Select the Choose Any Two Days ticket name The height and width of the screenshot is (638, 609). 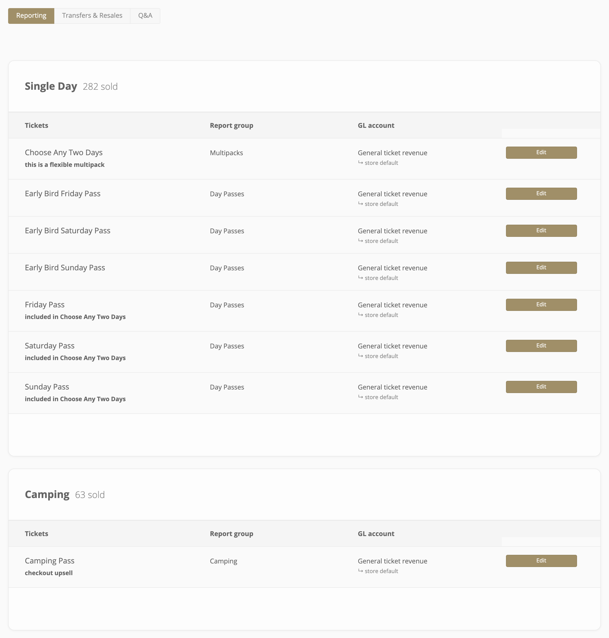(x=64, y=152)
